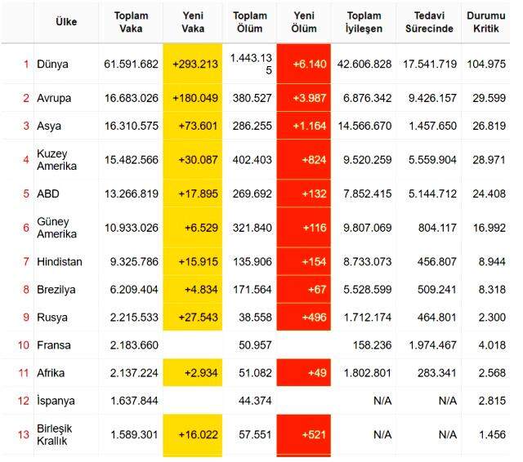Select the Hindistan country name
This screenshot has width=523, height=462.
60,261
